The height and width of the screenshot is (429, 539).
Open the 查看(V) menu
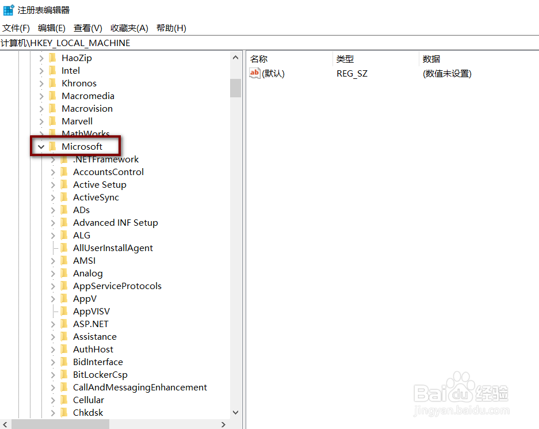[x=88, y=28]
